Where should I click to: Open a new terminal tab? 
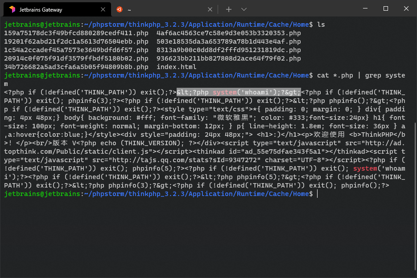[229, 9]
